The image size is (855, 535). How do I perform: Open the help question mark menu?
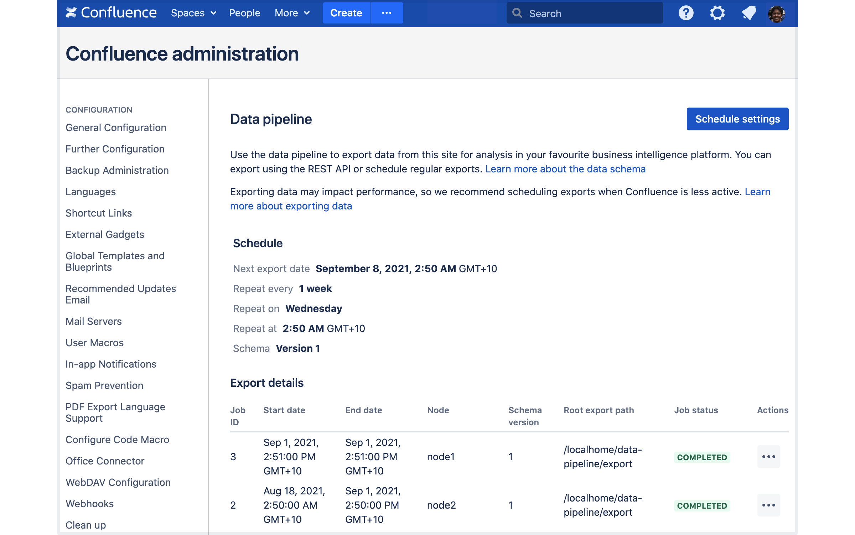(686, 13)
